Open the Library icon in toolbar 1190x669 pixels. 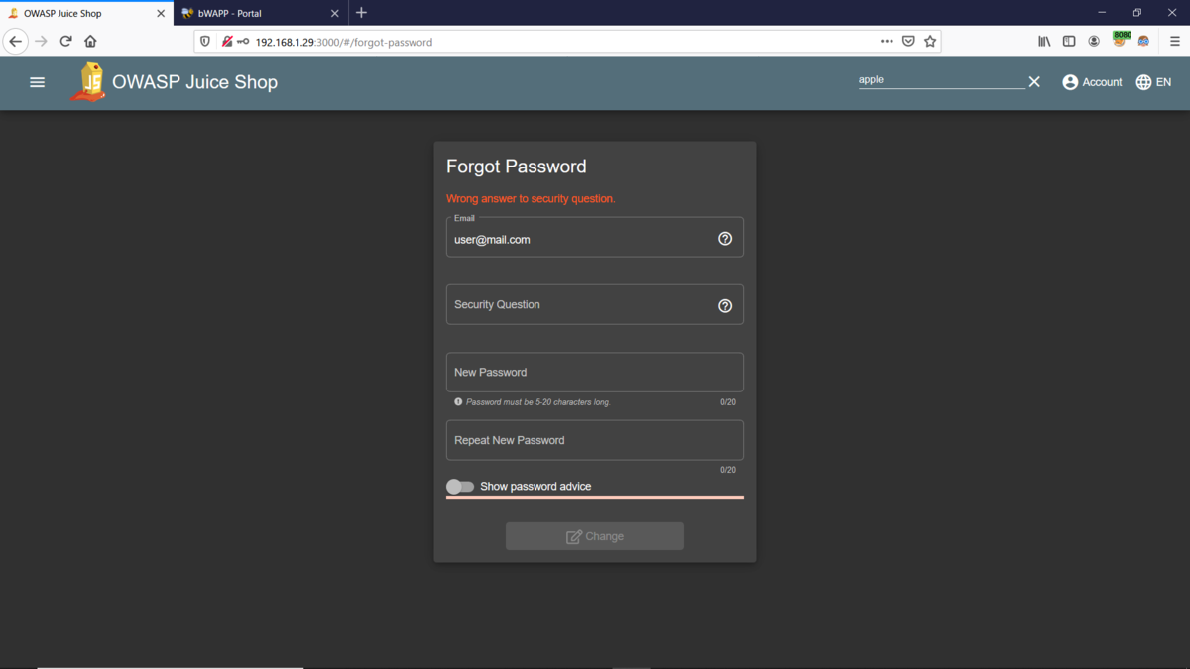(x=1044, y=42)
